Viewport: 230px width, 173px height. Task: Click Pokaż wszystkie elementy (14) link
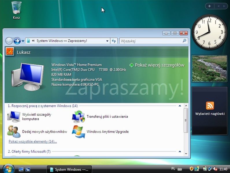click(x=33, y=141)
